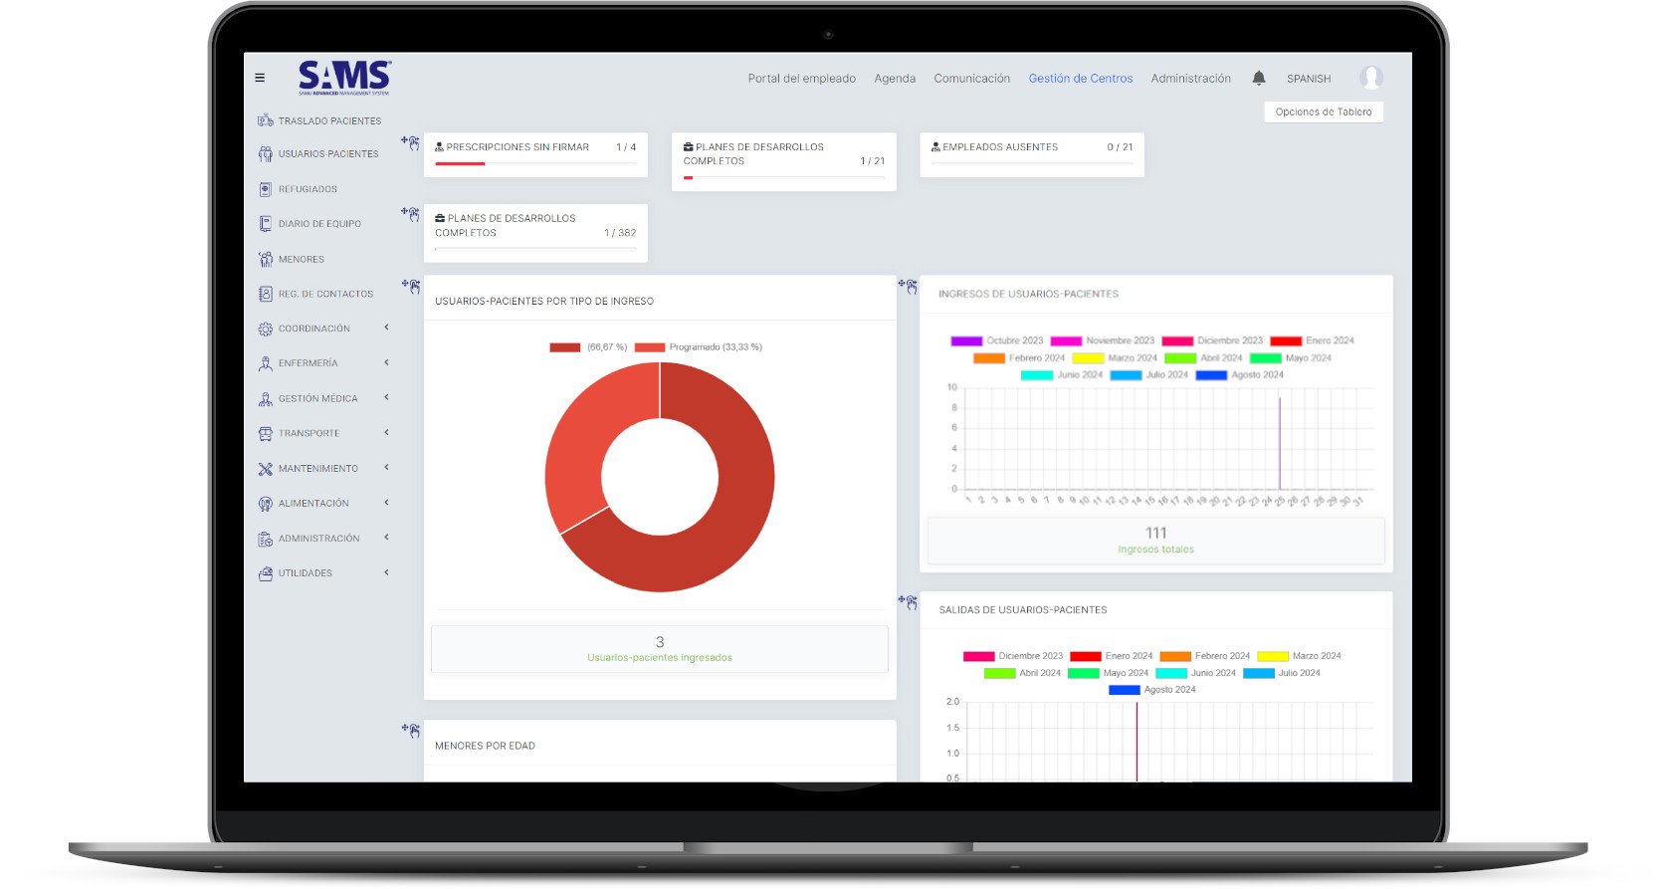The height and width of the screenshot is (889, 1657).
Task: Expand the Transporte menu chevron
Action: coord(386,432)
